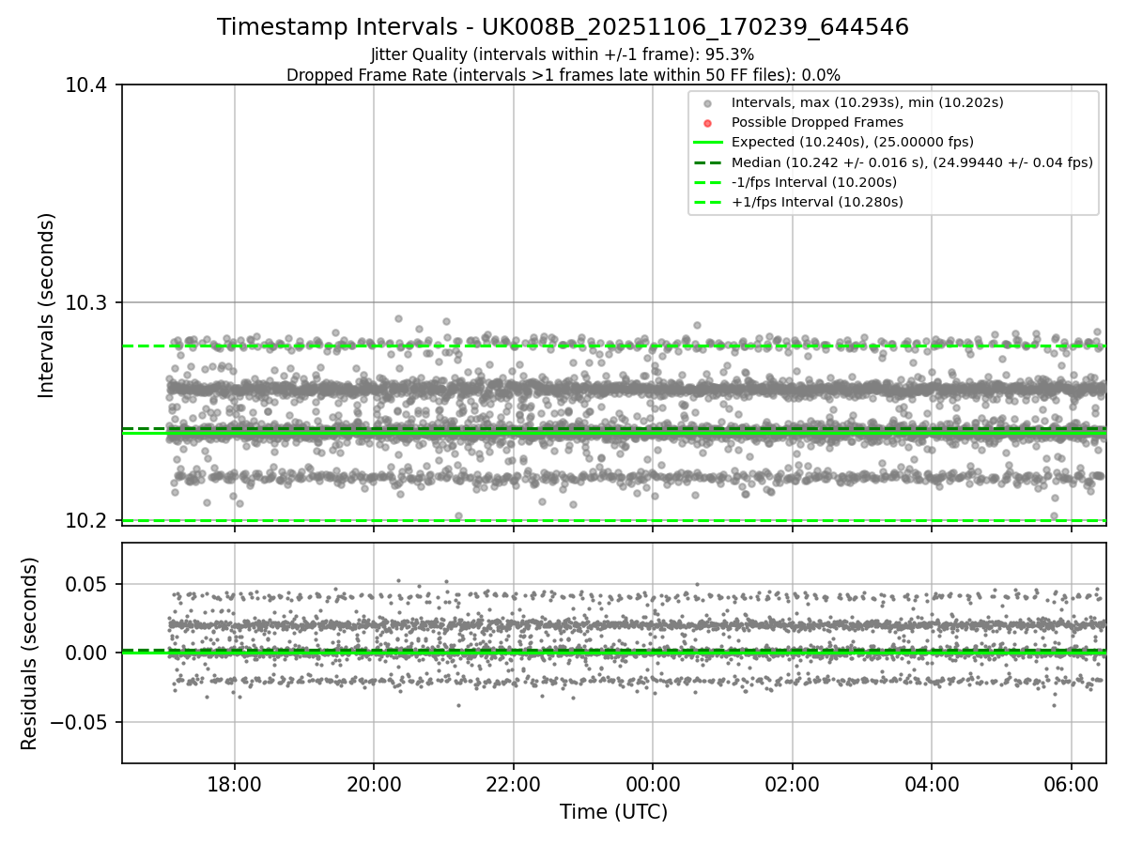The image size is (1127, 845).
Task: Click legend entry 'Possible Dropped Frames'
Action: coord(817,122)
